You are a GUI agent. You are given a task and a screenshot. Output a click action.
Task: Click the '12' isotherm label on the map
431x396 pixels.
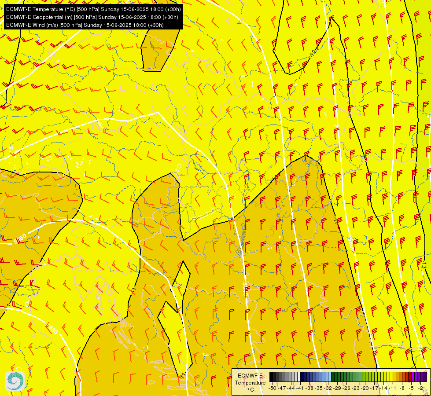[313, 52]
